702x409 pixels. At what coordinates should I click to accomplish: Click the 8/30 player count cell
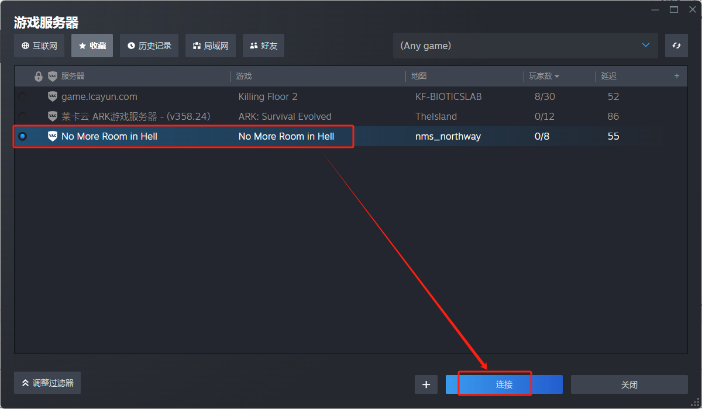tap(545, 96)
